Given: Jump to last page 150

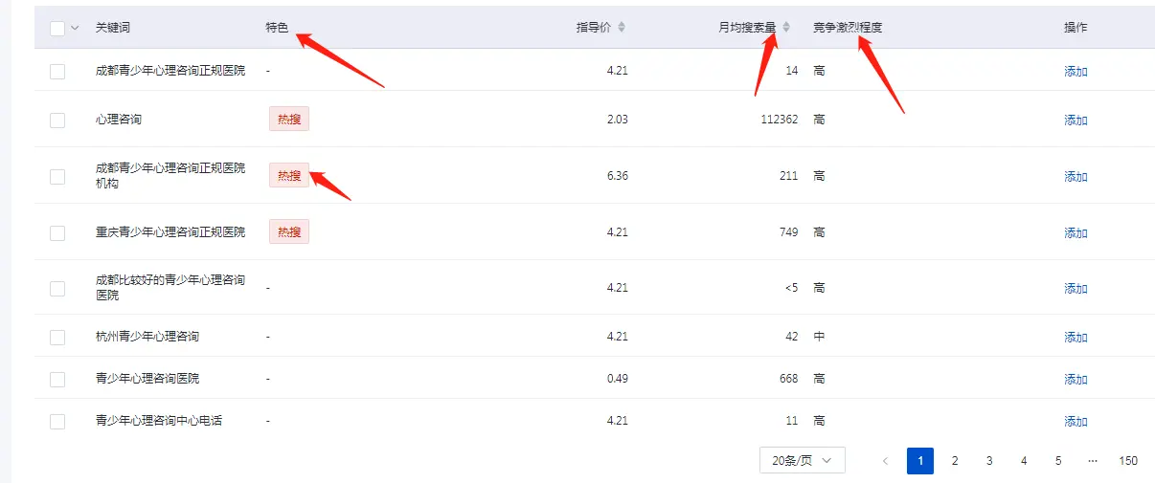Looking at the screenshot, I should [x=1128, y=461].
